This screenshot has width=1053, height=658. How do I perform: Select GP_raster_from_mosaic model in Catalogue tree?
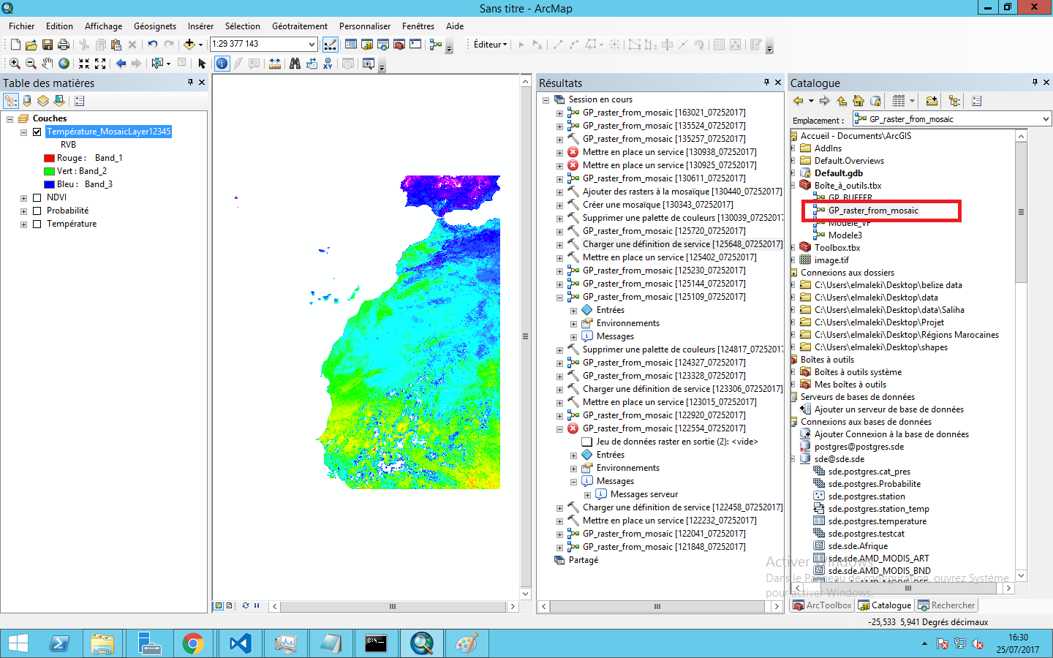[x=873, y=211]
